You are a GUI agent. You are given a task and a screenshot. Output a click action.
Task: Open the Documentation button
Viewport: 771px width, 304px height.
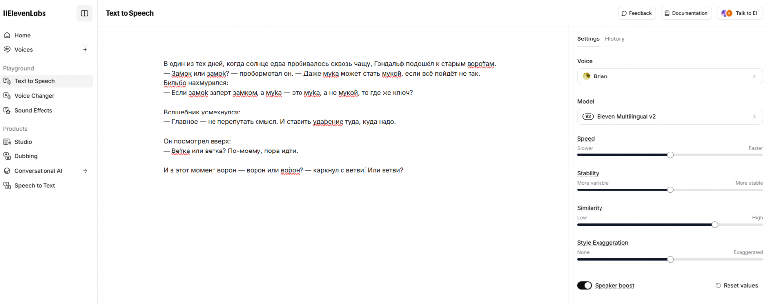click(686, 13)
